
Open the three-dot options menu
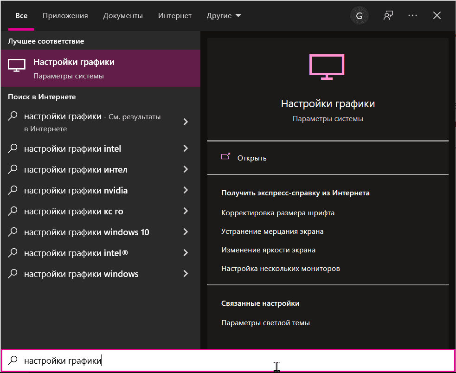pos(412,16)
